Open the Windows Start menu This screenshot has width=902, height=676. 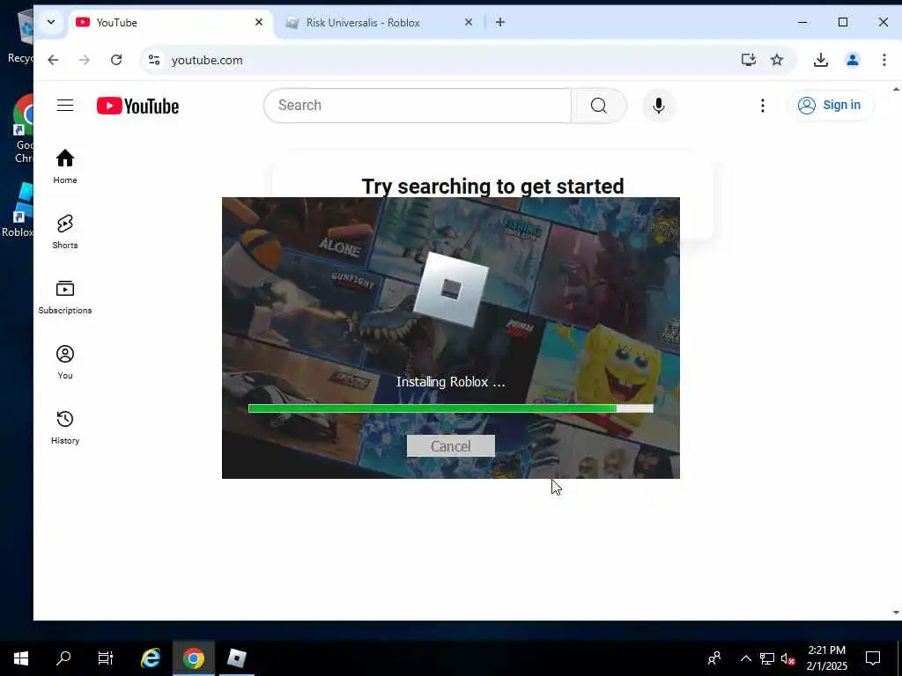[21, 658]
